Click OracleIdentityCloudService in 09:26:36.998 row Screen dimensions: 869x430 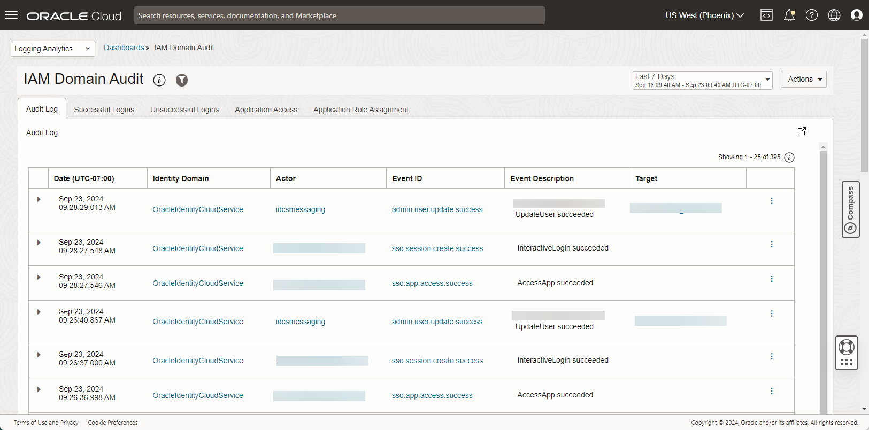point(198,395)
